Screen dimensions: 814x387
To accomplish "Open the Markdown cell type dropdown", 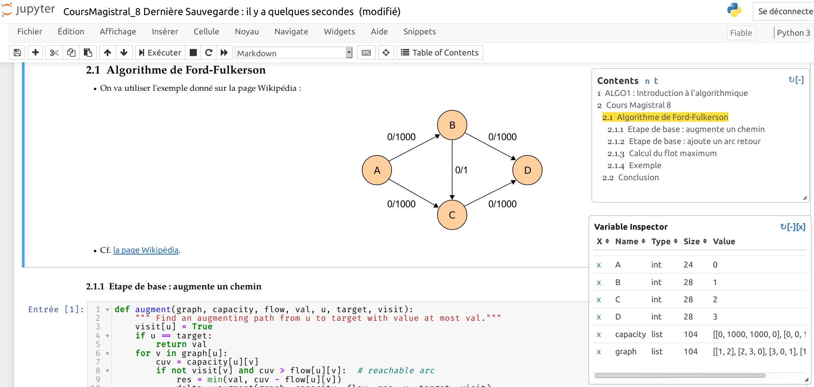I will pyautogui.click(x=294, y=52).
